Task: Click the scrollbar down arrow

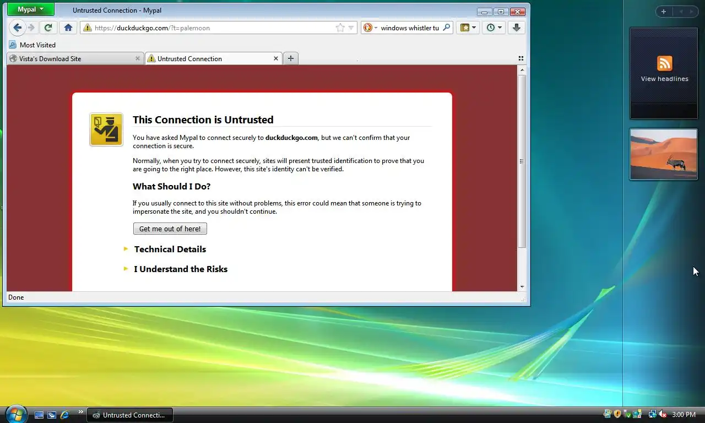Action: 522,287
